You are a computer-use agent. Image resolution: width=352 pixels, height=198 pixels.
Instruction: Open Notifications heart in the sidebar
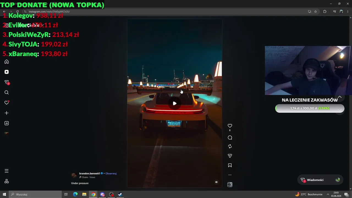[x=7, y=103]
